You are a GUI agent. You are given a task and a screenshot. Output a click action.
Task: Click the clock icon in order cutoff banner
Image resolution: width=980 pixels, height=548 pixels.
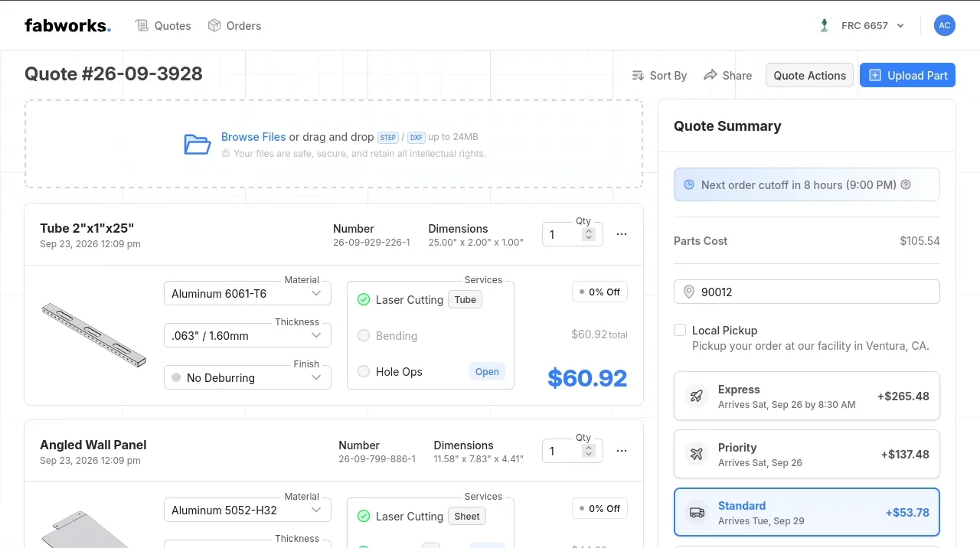click(x=688, y=184)
